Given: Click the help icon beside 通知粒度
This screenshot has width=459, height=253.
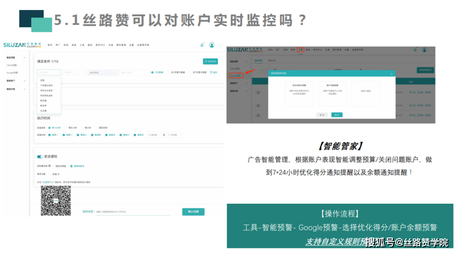Looking at the screenshot, I should 50,165.
